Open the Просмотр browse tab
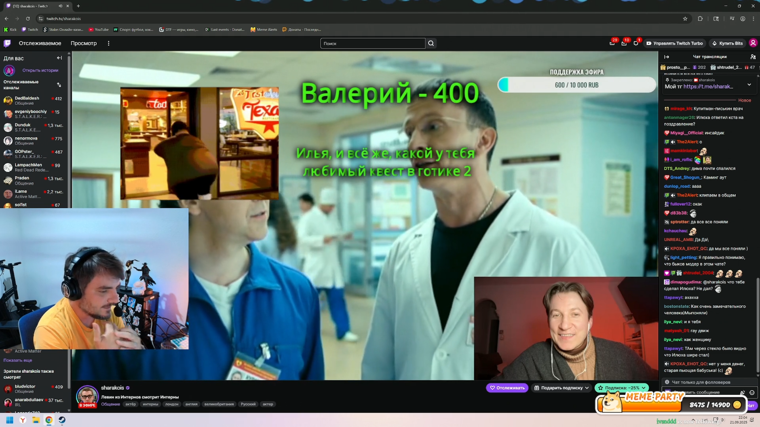This screenshot has height=427, width=760. point(84,43)
